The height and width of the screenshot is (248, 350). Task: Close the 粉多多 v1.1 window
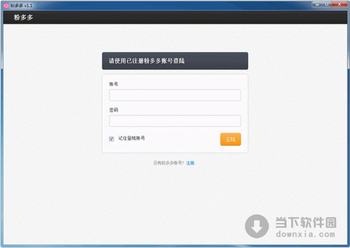339,4
